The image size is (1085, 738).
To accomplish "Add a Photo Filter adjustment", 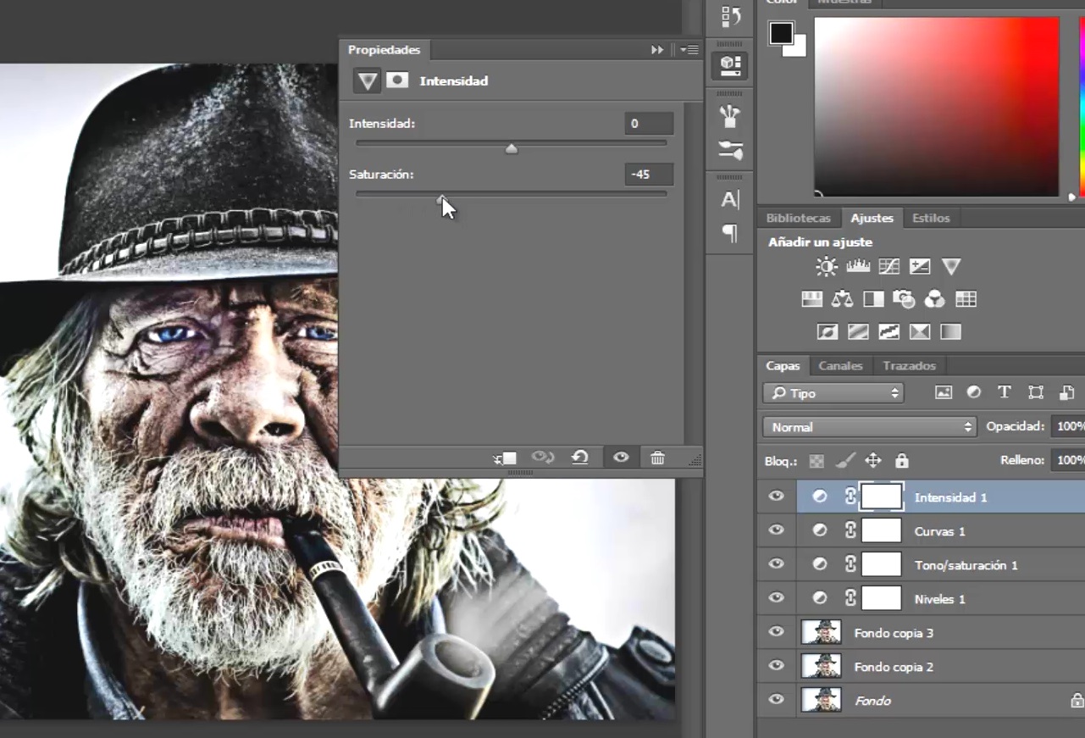I will 904,299.
